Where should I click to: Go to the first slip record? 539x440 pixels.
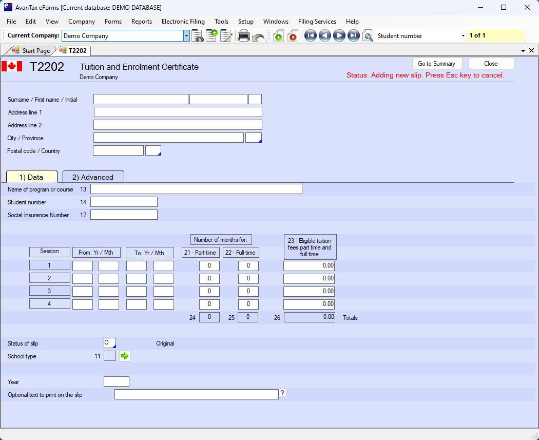310,36
